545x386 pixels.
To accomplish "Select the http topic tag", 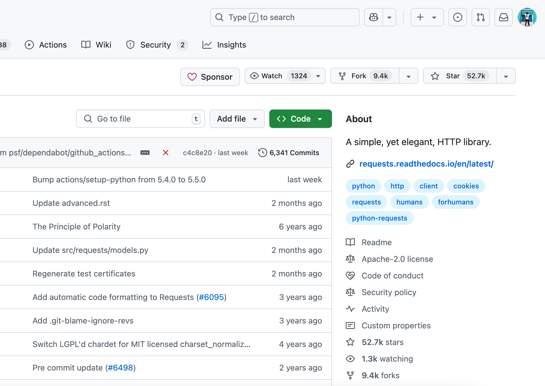I will [397, 186].
